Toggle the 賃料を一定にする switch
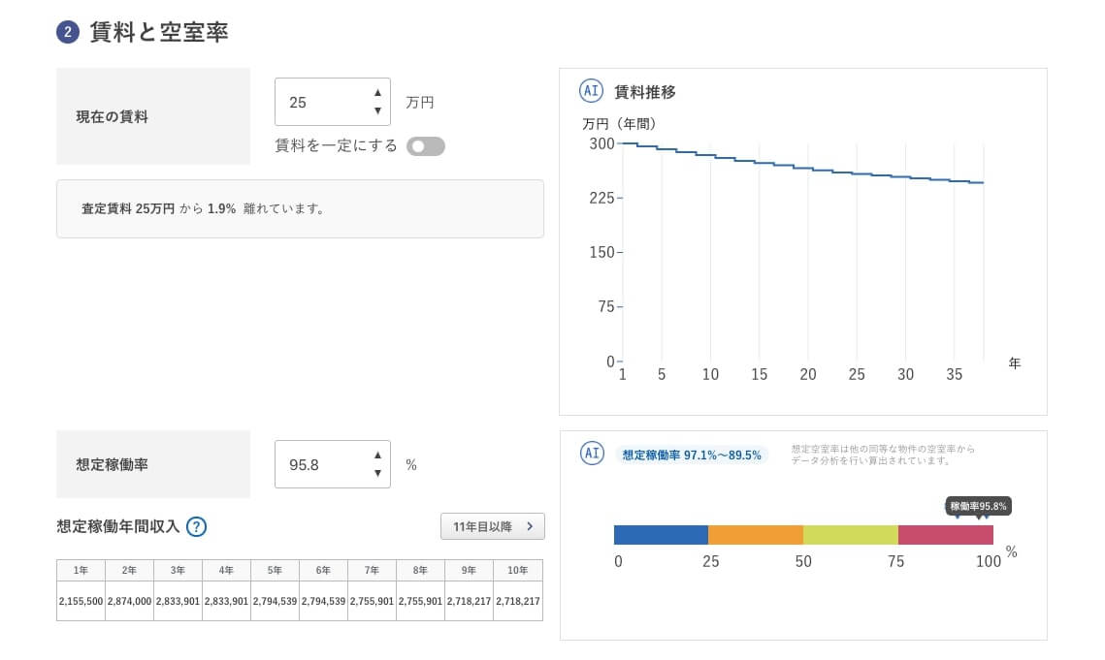Screen dimensions: 1105x660 (426, 146)
